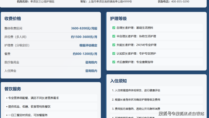Click the checkmark icon beside 术后康复护理

pyautogui.click(x=114, y=62)
